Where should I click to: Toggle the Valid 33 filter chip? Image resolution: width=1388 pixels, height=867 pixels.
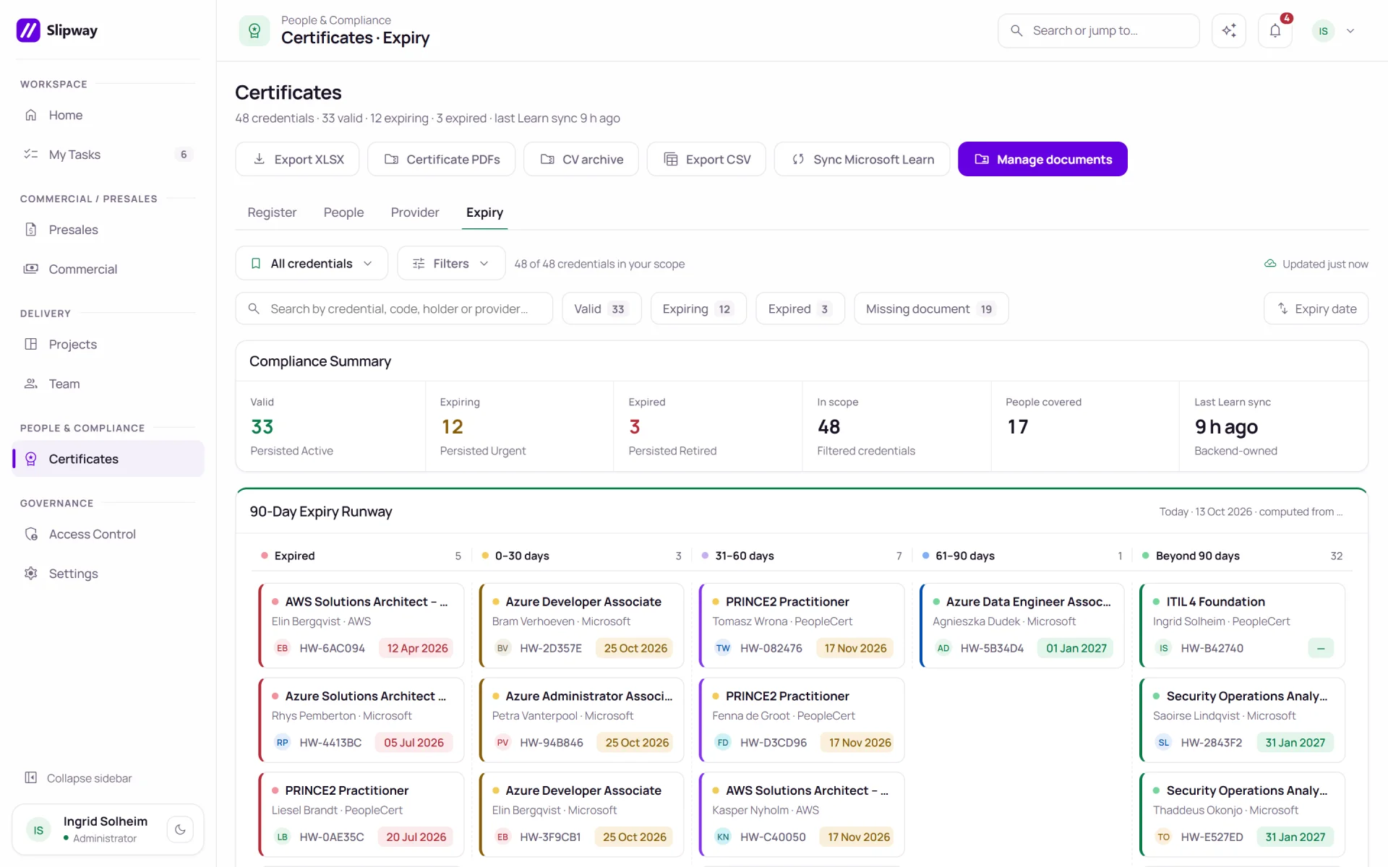click(x=601, y=309)
